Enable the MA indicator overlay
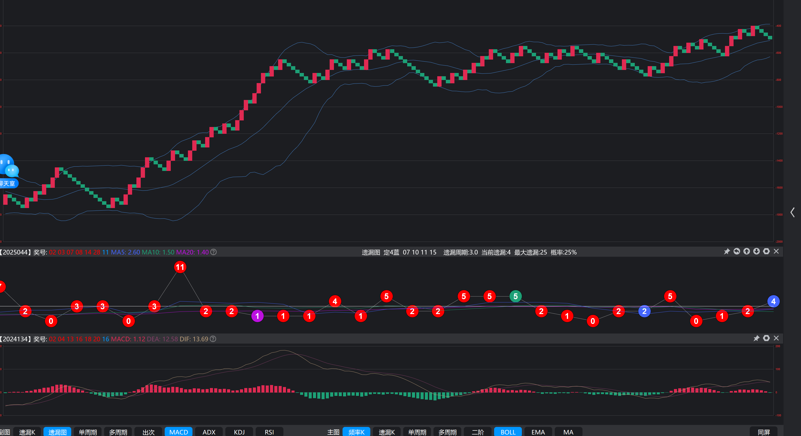Image resolution: width=801 pixels, height=436 pixels. point(568,432)
